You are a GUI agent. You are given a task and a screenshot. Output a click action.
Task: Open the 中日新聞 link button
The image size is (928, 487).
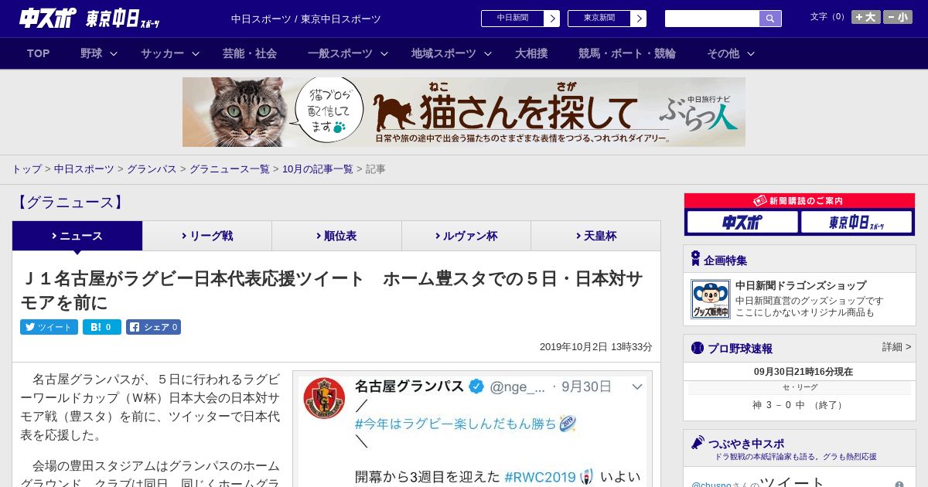tap(520, 19)
